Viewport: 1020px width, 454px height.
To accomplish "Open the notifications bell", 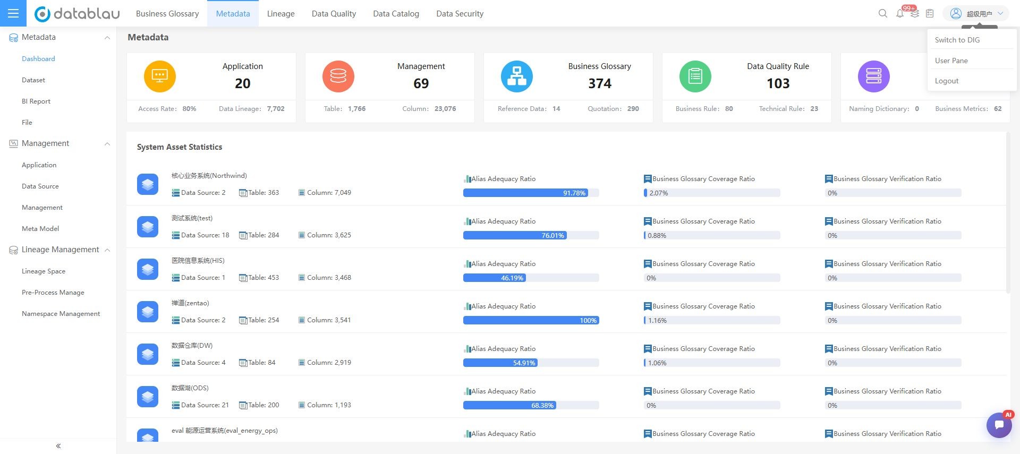I will click(900, 13).
